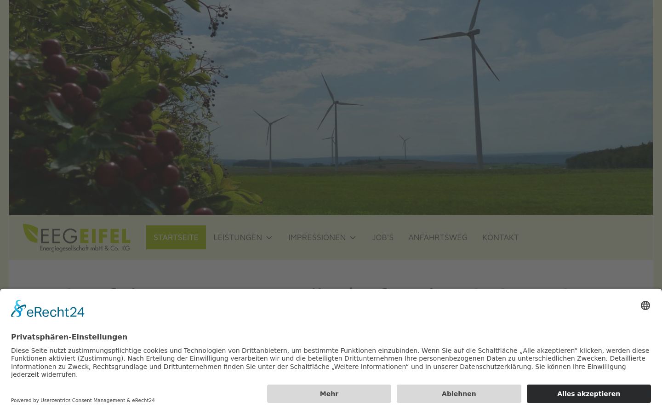
Task: Open the Impressionen menu item
Action: pos(317,237)
